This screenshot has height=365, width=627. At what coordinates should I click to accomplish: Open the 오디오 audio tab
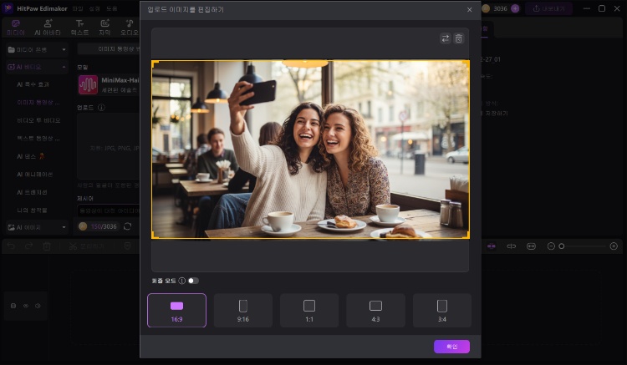click(x=129, y=28)
